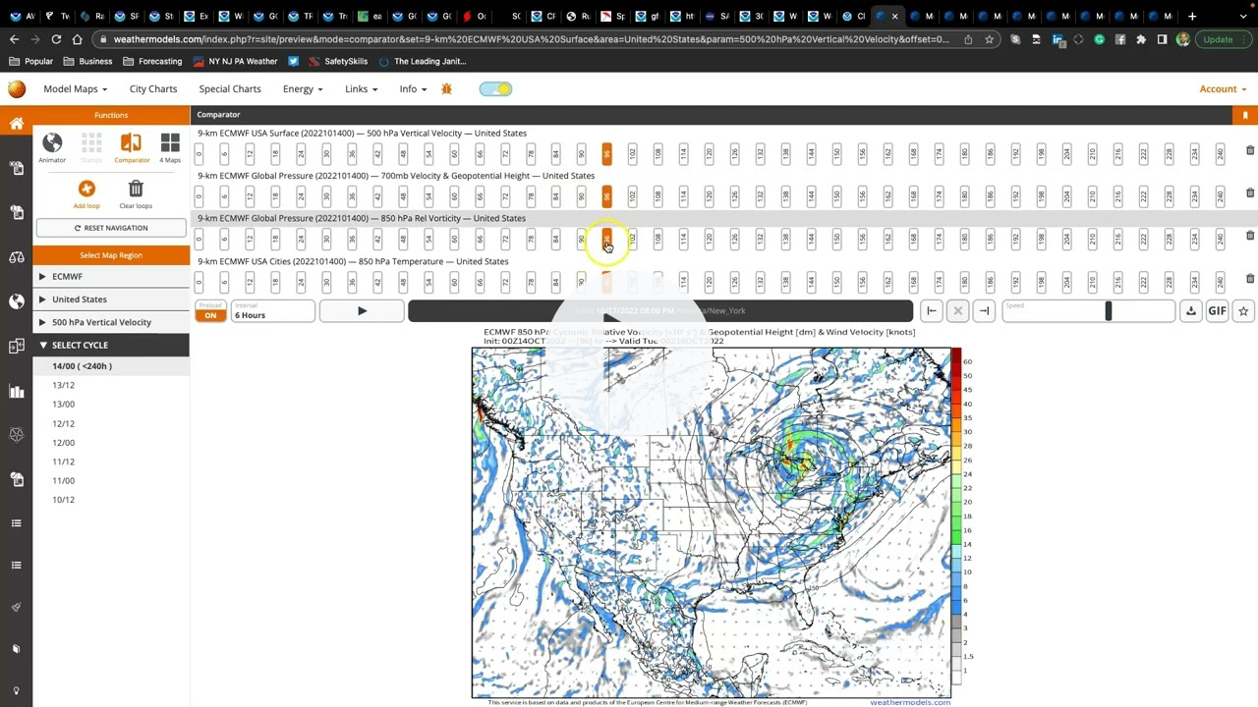Delete the 700mb Velocity loop row
The image size is (1258, 707).
[1250, 192]
